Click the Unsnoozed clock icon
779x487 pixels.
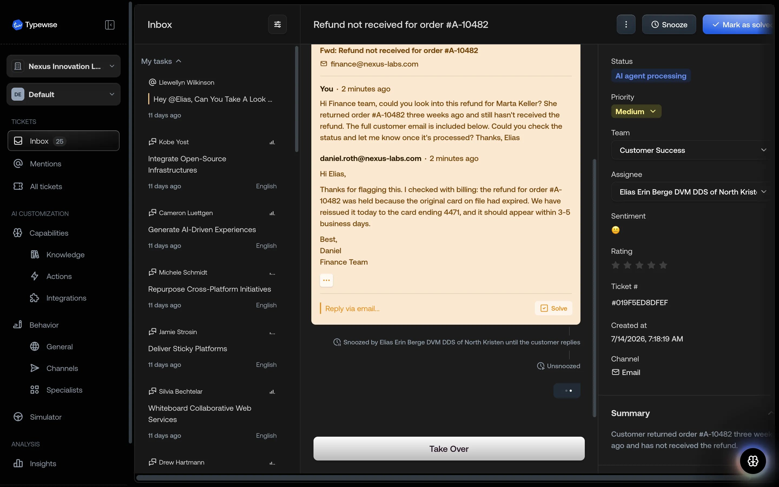(x=540, y=366)
